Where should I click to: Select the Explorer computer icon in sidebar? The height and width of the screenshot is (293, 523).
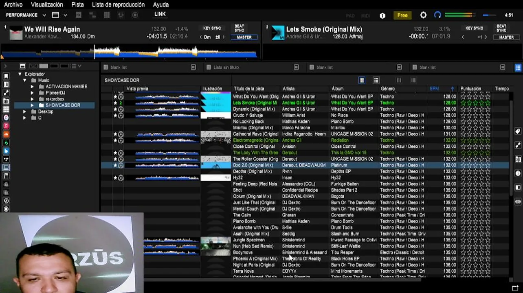click(6, 168)
